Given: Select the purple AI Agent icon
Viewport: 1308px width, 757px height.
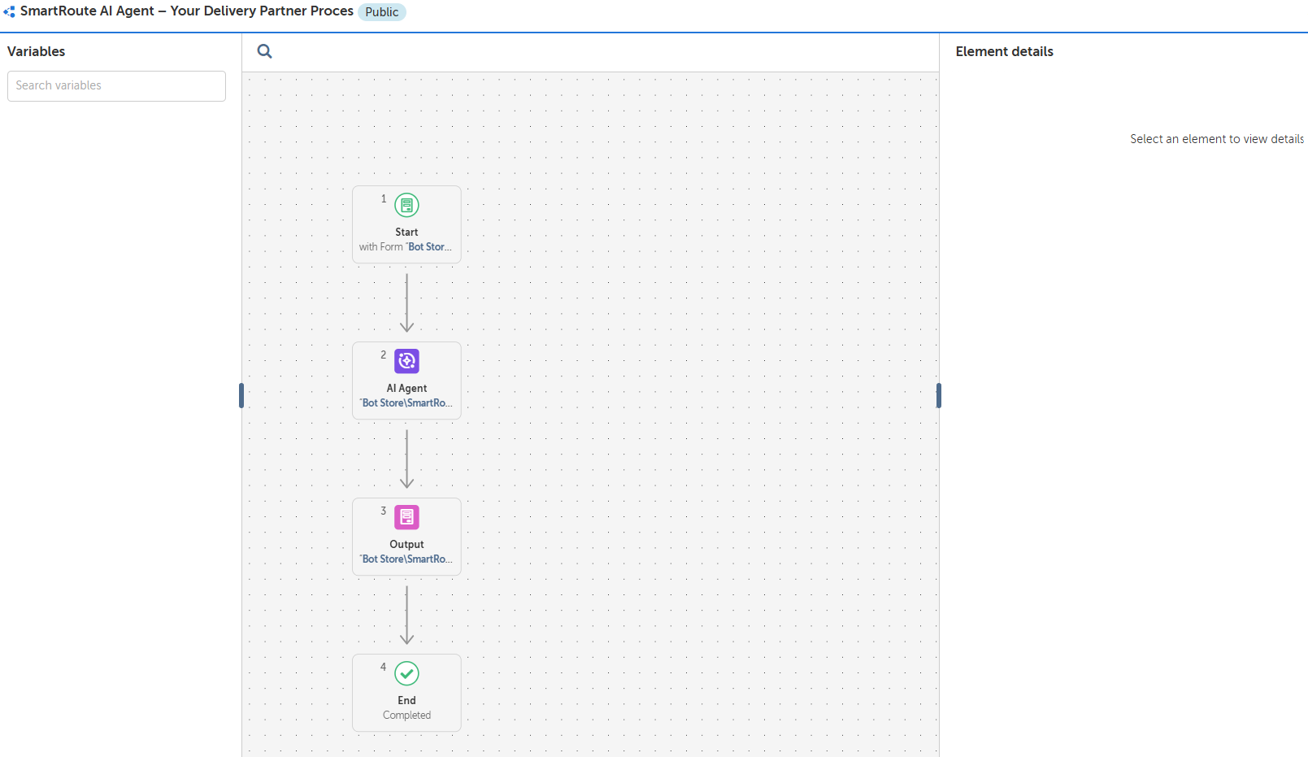Looking at the screenshot, I should click(x=406, y=361).
